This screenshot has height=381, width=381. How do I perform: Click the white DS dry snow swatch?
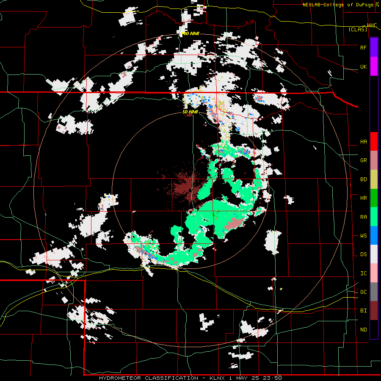coord(374,254)
